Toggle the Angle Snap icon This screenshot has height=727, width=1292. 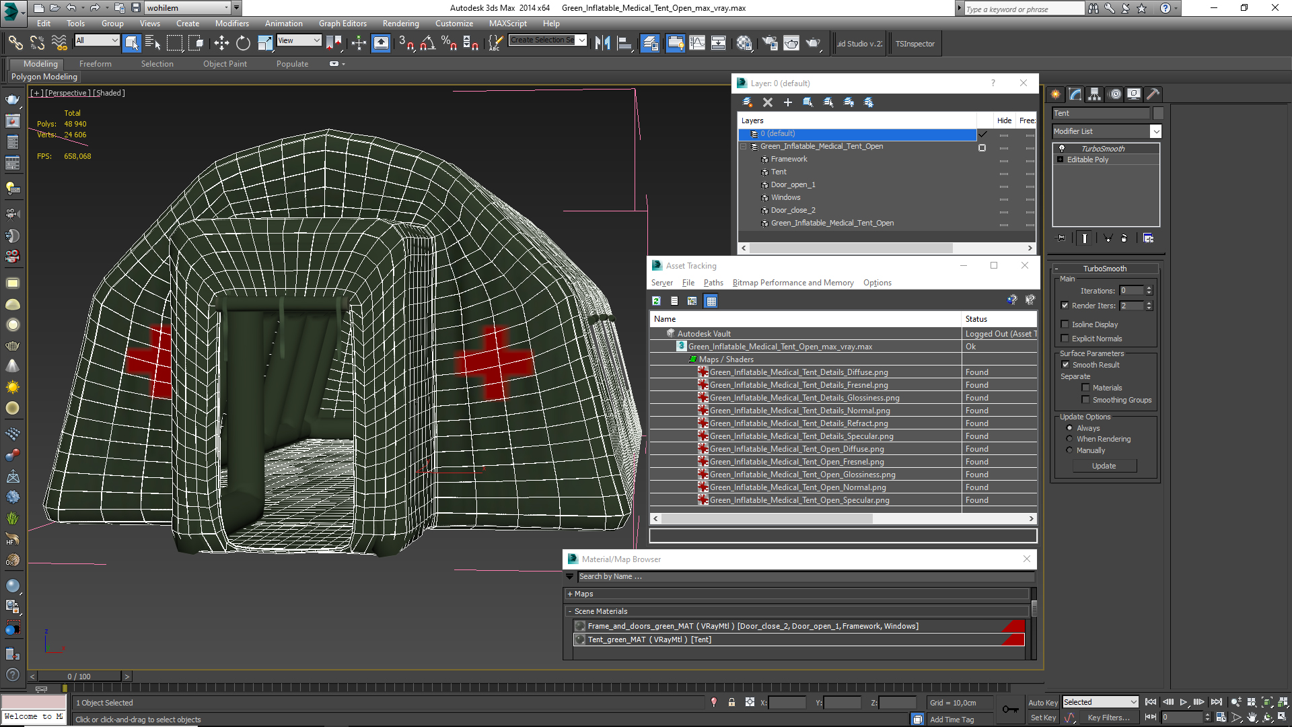point(427,43)
